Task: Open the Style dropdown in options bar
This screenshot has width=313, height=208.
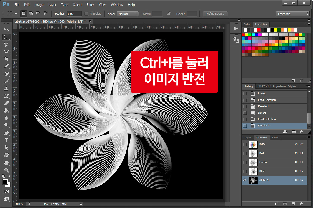Action: 128,13
